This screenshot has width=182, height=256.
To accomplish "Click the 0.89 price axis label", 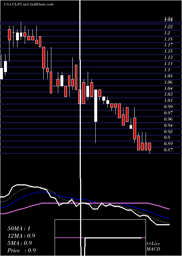I will tap(168, 143).
